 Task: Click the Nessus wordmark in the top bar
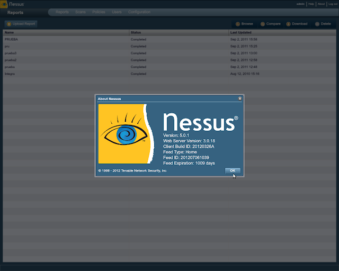tap(16, 4)
